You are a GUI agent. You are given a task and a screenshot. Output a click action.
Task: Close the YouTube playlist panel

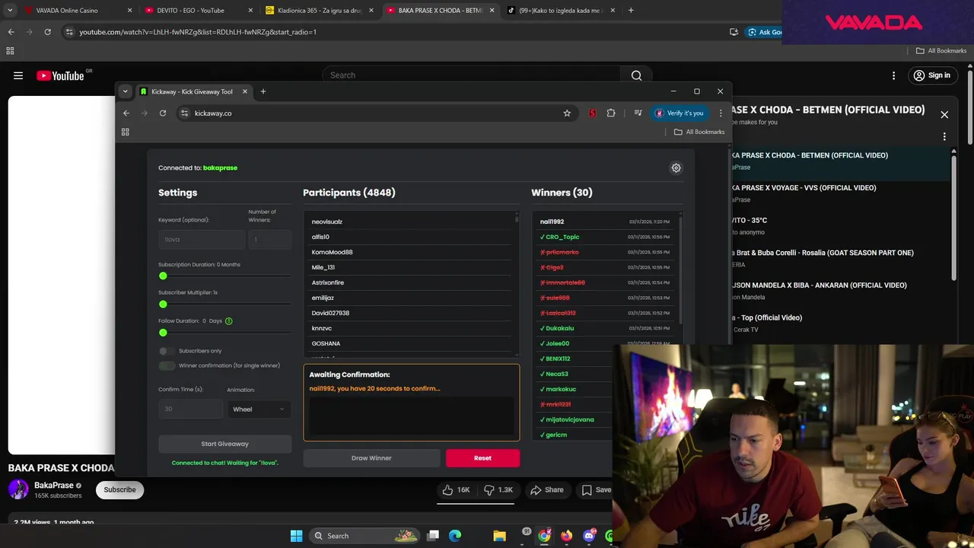point(944,114)
